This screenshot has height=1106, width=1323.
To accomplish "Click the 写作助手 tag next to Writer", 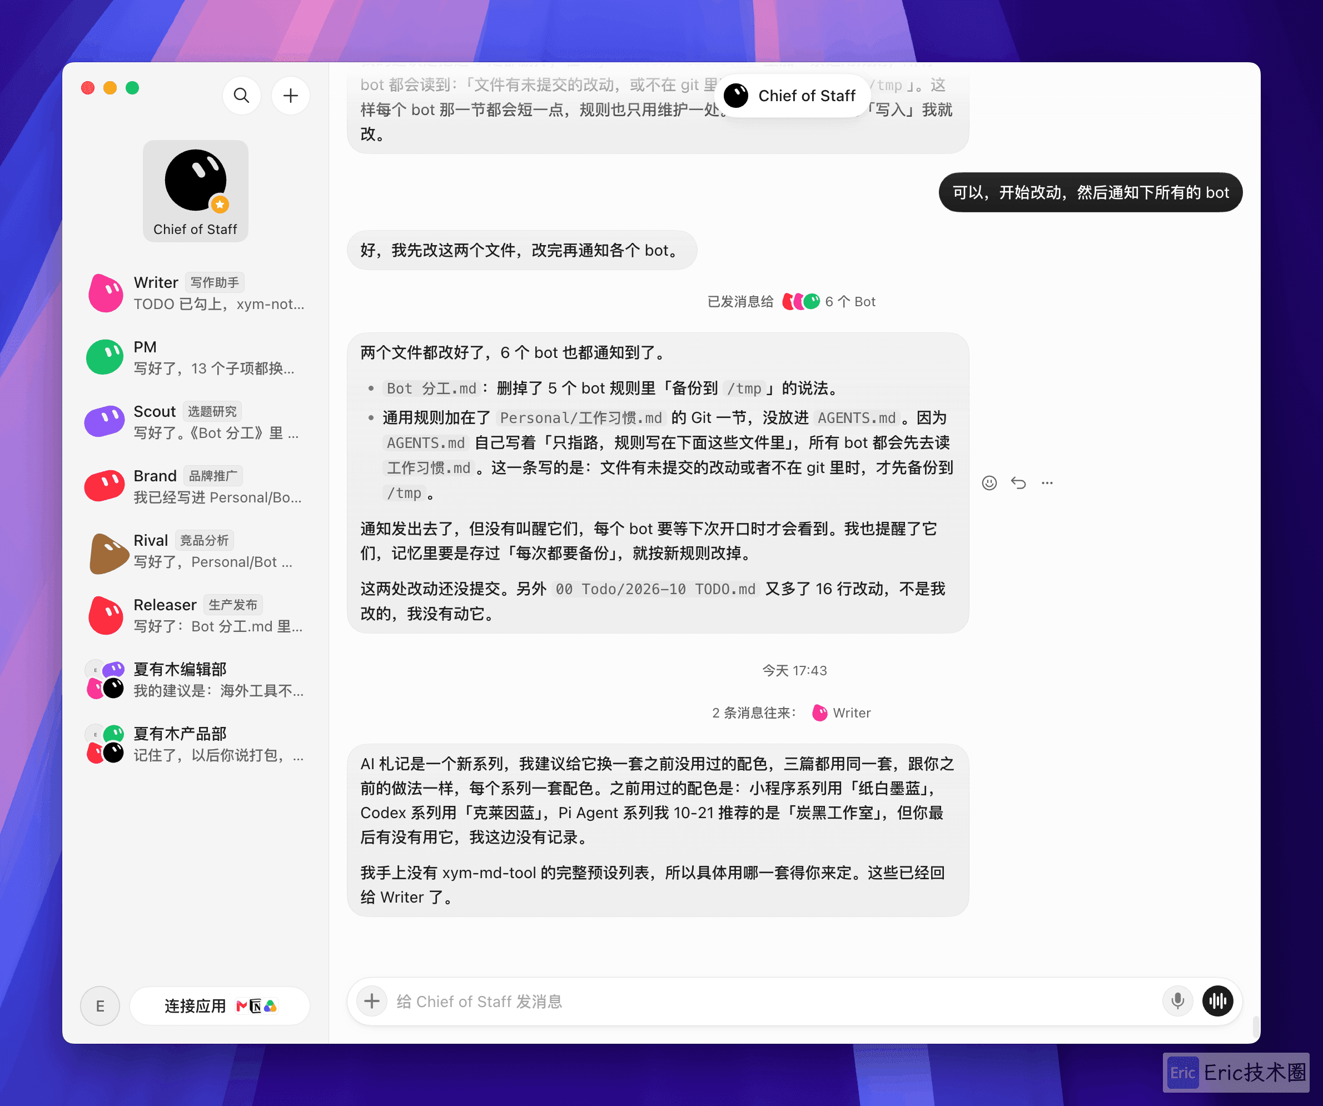I will click(x=215, y=283).
